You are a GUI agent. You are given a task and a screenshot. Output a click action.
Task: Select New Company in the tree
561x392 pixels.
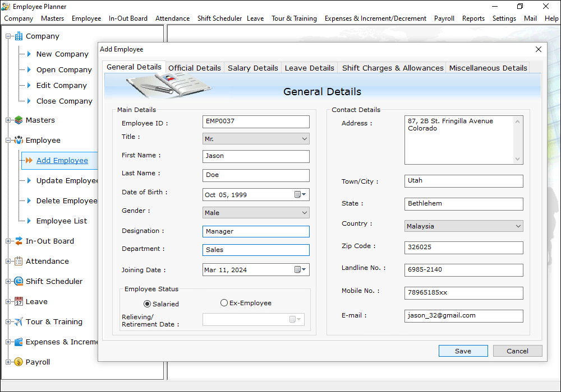(x=62, y=54)
